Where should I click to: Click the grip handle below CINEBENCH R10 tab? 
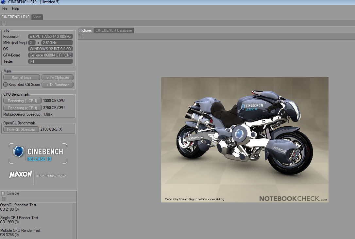pyautogui.click(x=3, y=23)
